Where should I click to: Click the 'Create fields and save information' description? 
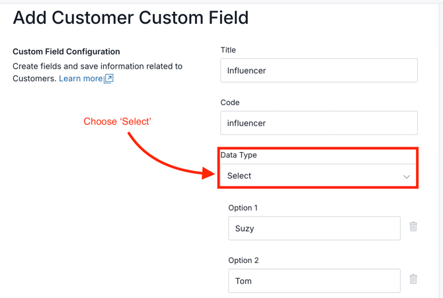coord(97,66)
